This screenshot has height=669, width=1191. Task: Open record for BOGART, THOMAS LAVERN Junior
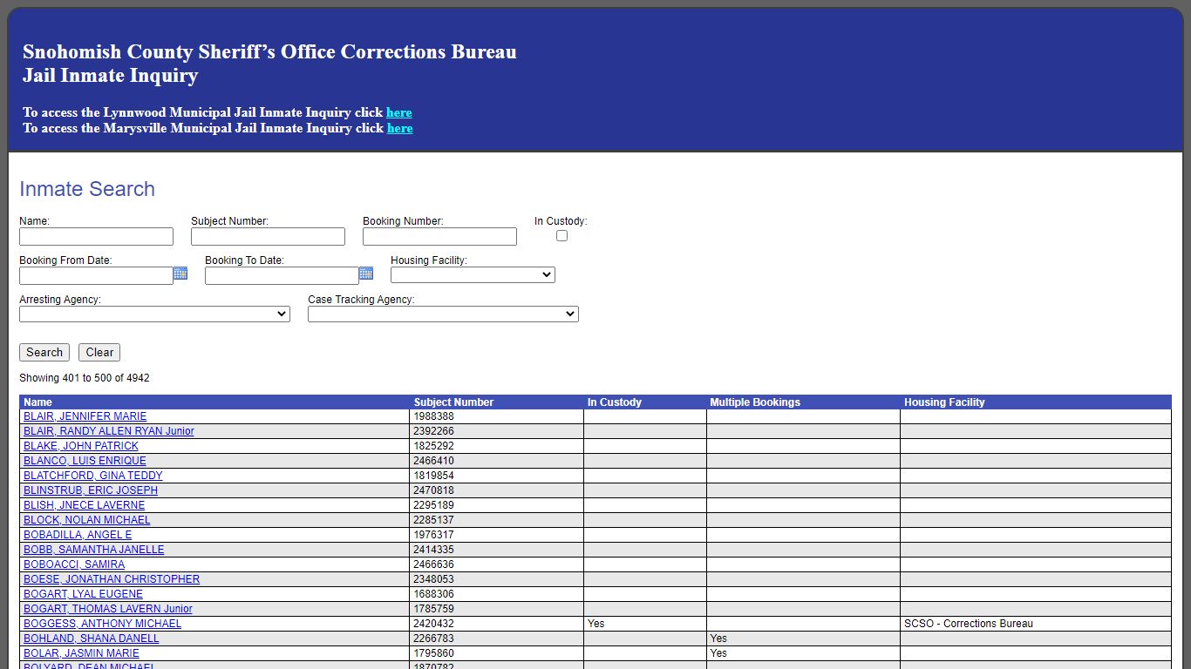(x=107, y=609)
